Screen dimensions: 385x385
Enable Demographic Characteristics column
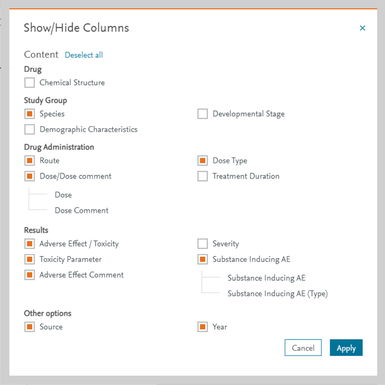[x=30, y=129]
